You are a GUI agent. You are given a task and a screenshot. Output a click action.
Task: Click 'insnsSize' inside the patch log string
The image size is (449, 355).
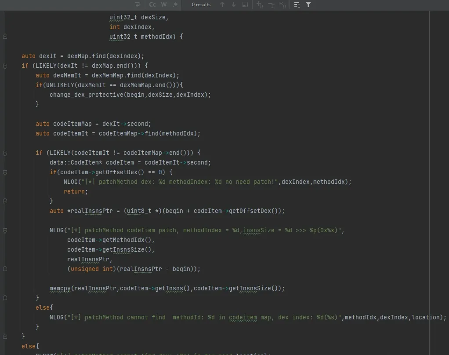pos(259,231)
